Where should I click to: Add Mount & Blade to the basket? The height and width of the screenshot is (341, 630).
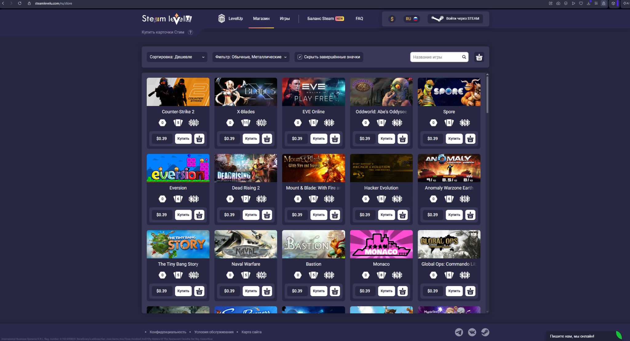[x=335, y=215]
